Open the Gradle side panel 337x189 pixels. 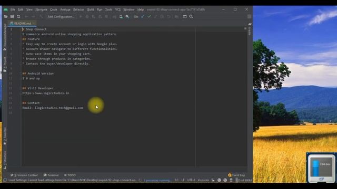pyautogui.click(x=250, y=29)
